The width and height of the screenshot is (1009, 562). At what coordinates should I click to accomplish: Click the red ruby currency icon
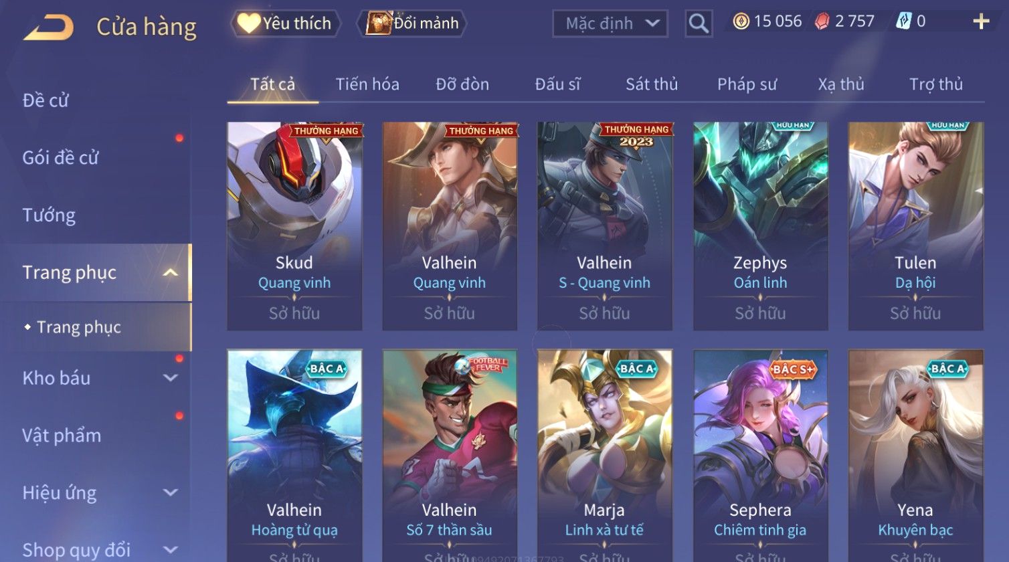pos(822,22)
